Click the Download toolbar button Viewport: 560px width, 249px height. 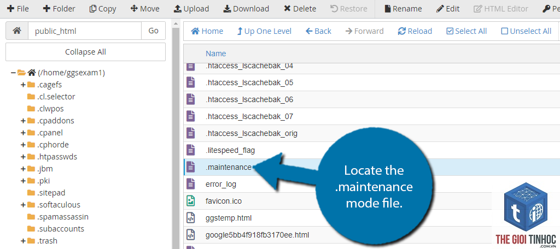(246, 9)
